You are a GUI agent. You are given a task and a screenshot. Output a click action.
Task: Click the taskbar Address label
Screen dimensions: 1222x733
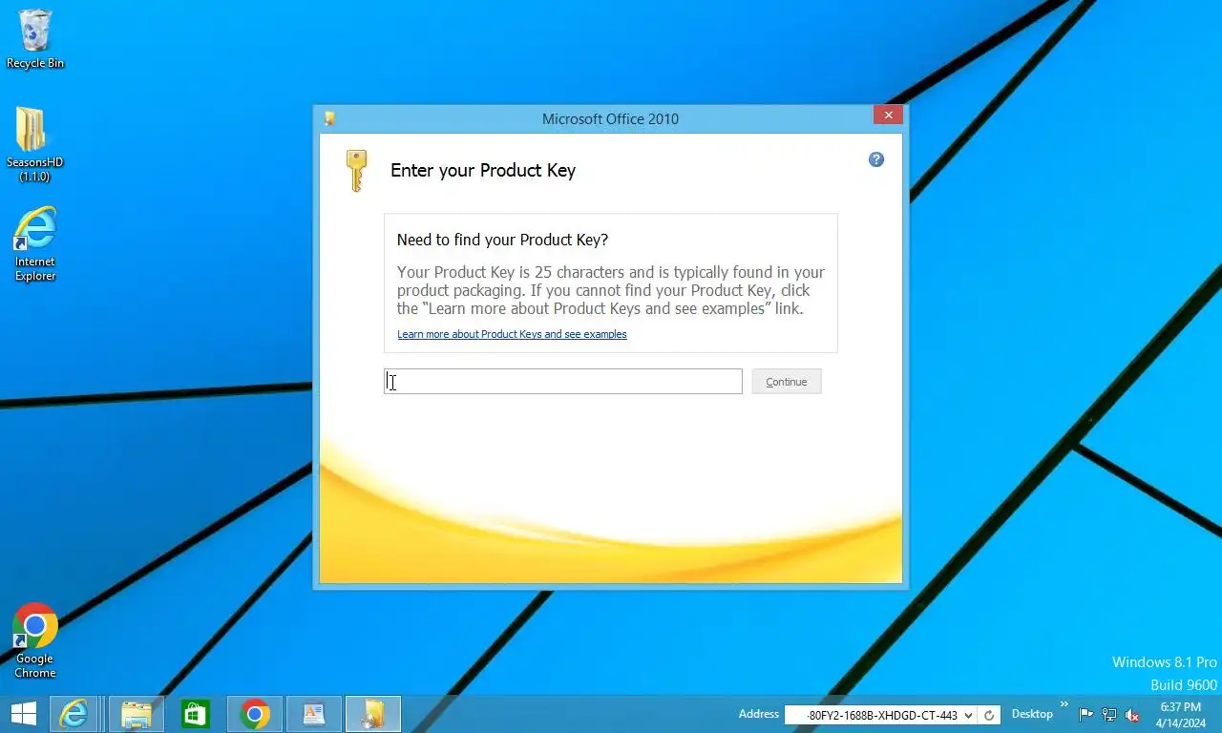pyautogui.click(x=759, y=714)
